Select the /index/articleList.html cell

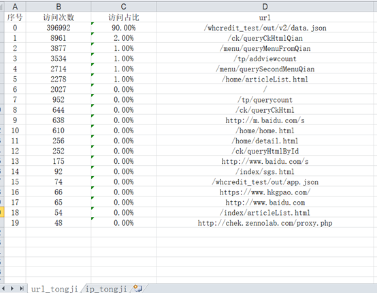coord(265,213)
